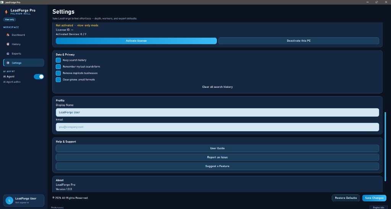Screen dimensions: 391x209
Task: Toggle Keep search history checkbox
Action: 58,60
